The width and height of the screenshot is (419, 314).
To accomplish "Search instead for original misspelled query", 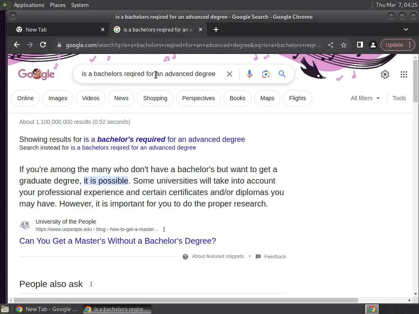I will point(133,148).
